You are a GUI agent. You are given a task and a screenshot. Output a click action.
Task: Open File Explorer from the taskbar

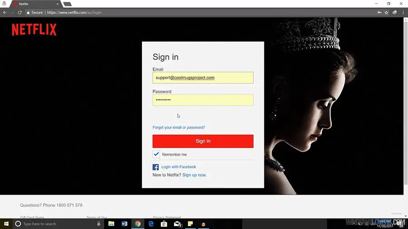point(112,224)
